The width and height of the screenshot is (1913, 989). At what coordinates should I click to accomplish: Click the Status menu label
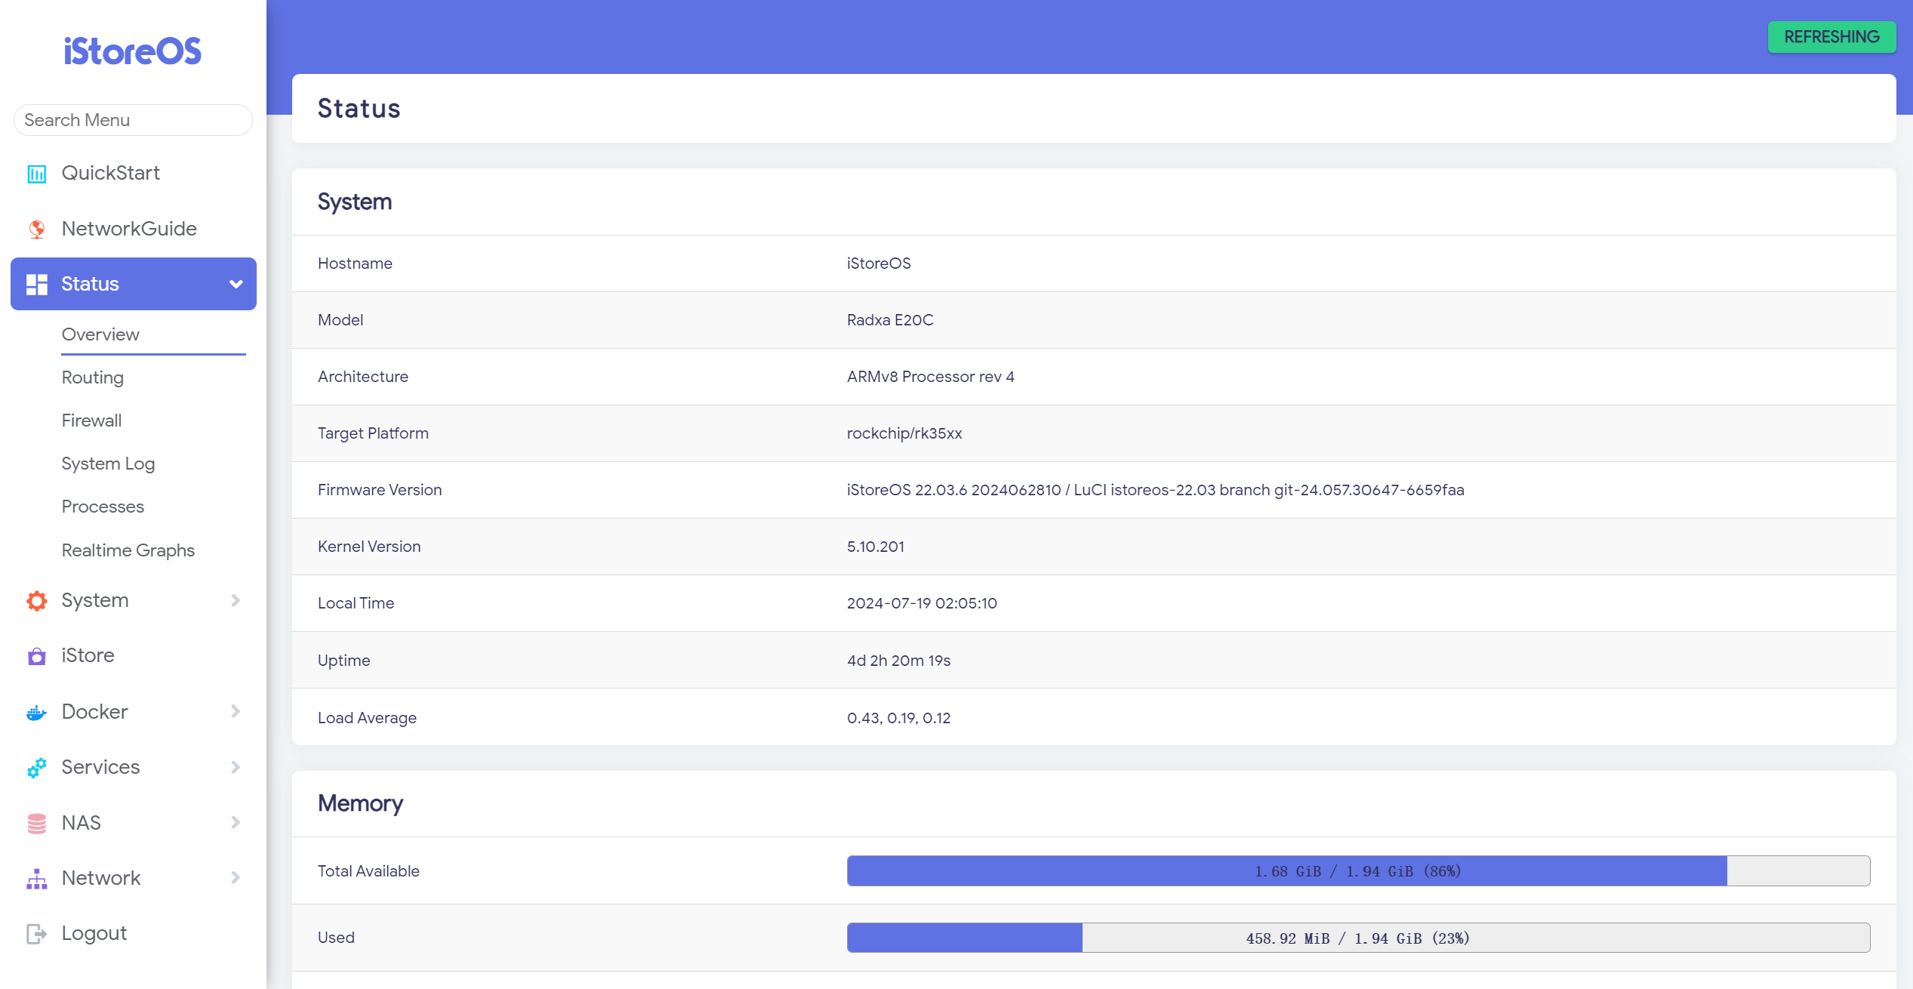click(x=90, y=284)
